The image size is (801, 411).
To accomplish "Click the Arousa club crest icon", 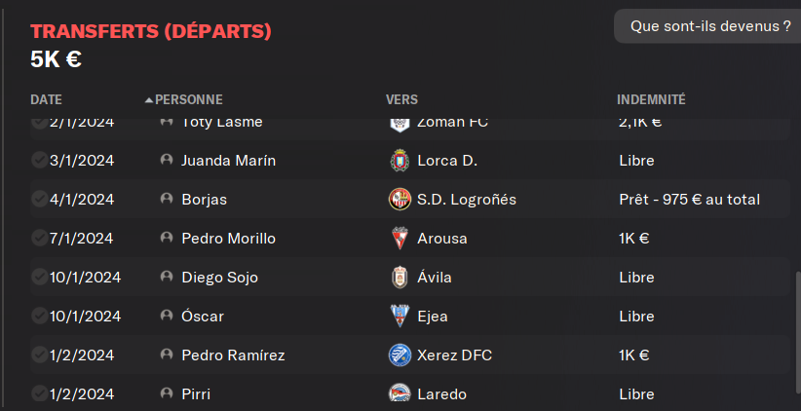I will click(x=400, y=239).
